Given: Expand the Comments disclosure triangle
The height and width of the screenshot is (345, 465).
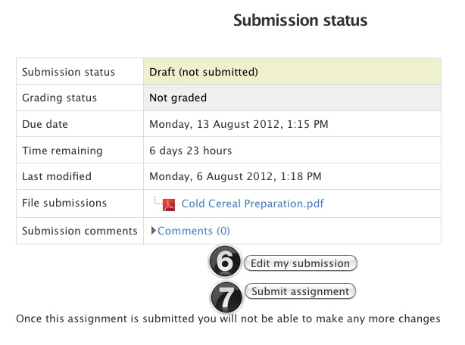Looking at the screenshot, I should [153, 231].
